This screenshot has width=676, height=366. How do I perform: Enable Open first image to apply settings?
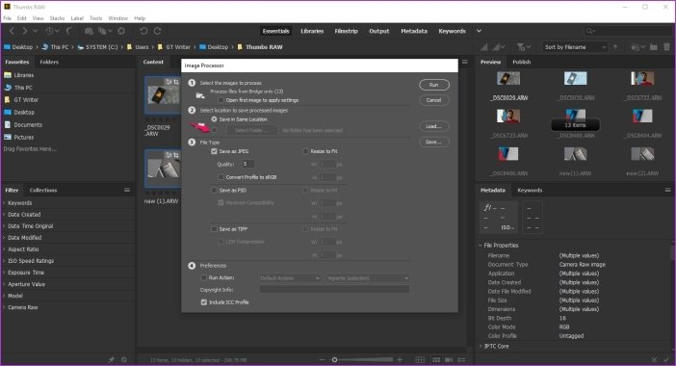point(221,100)
